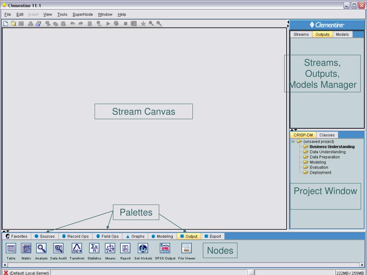Click the star icon in the toolbar
Image resolution: width=367 pixels, height=275 pixels.
point(143,23)
